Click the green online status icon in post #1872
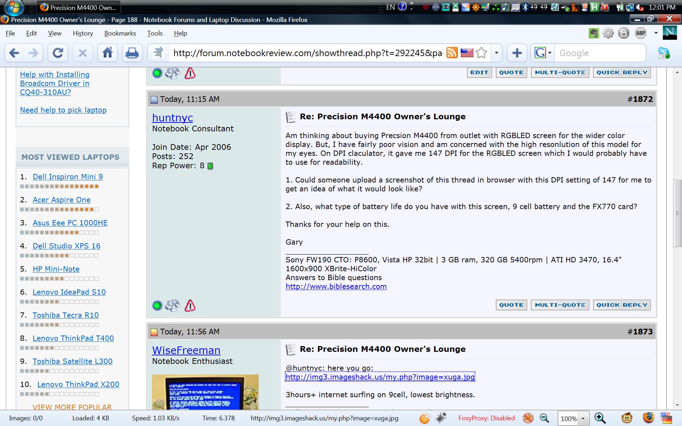Image resolution: width=682 pixels, height=426 pixels. (157, 305)
